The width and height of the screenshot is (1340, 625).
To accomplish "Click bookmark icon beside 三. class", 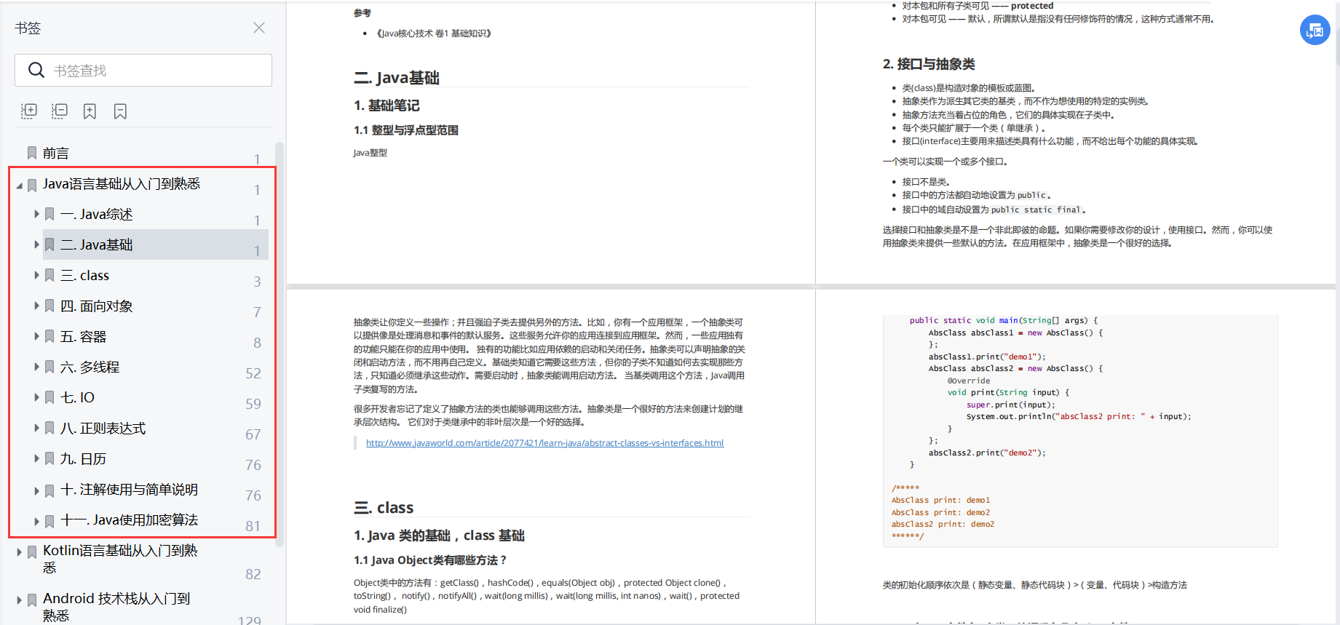I will point(49,276).
